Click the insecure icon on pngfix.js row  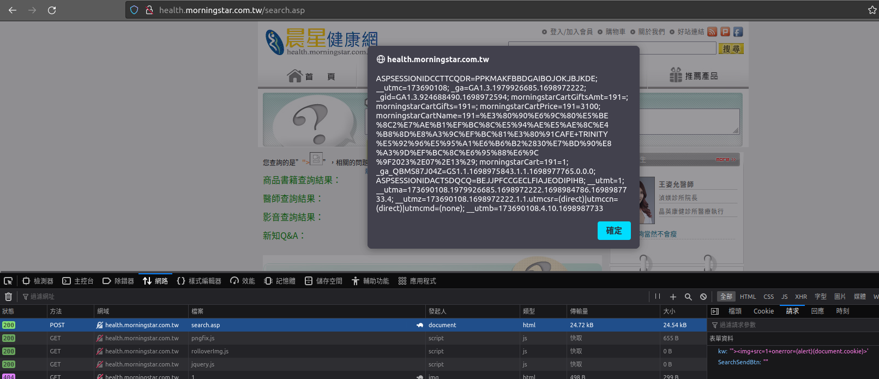click(100, 338)
